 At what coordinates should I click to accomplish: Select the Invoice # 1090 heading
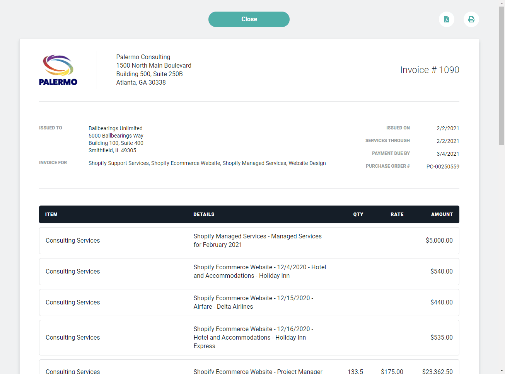[430, 70]
